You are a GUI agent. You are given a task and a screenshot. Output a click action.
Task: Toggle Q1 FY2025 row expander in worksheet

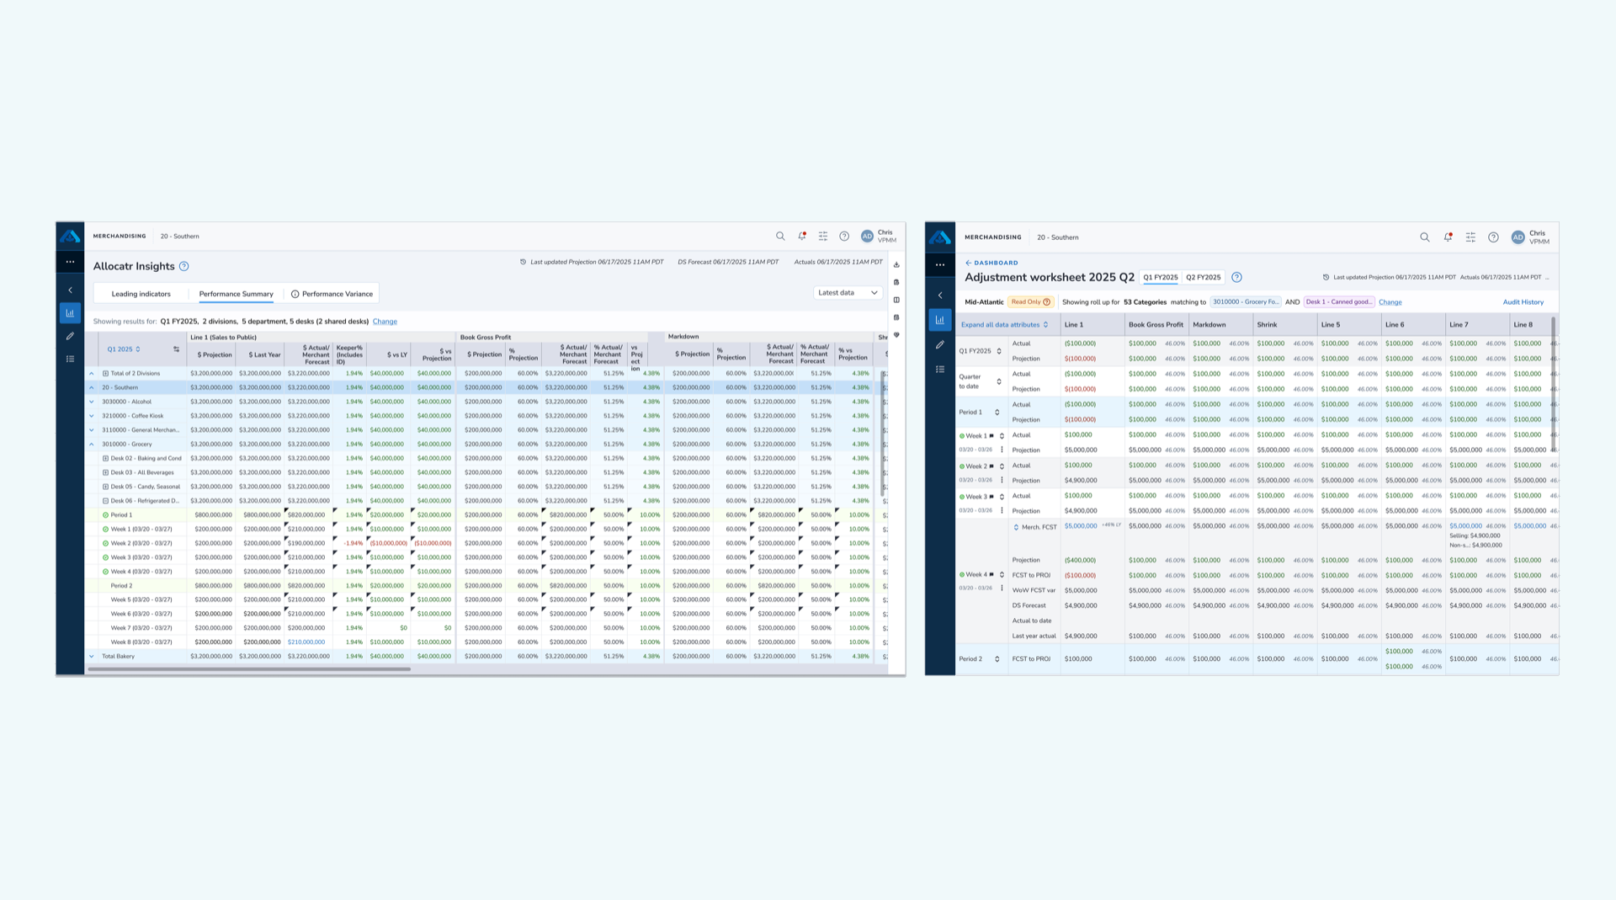tap(999, 351)
